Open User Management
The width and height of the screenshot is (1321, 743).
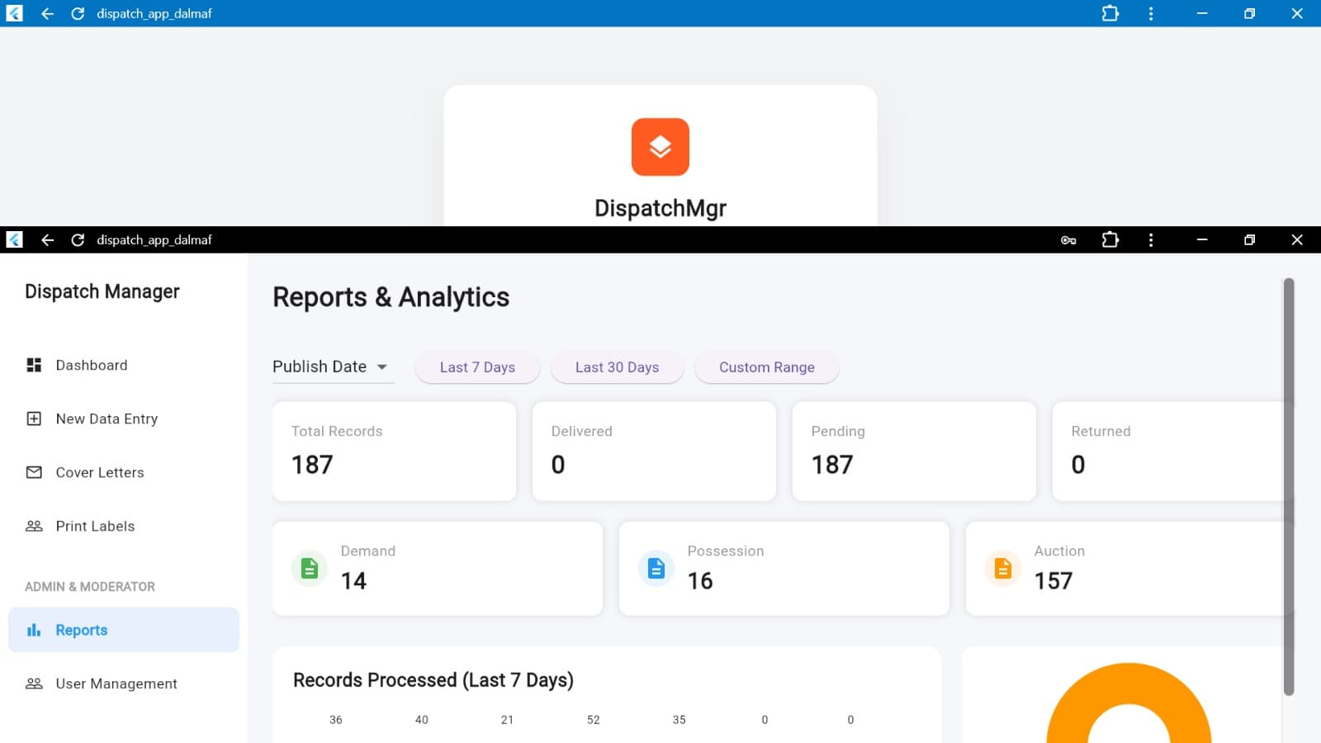[x=124, y=684]
